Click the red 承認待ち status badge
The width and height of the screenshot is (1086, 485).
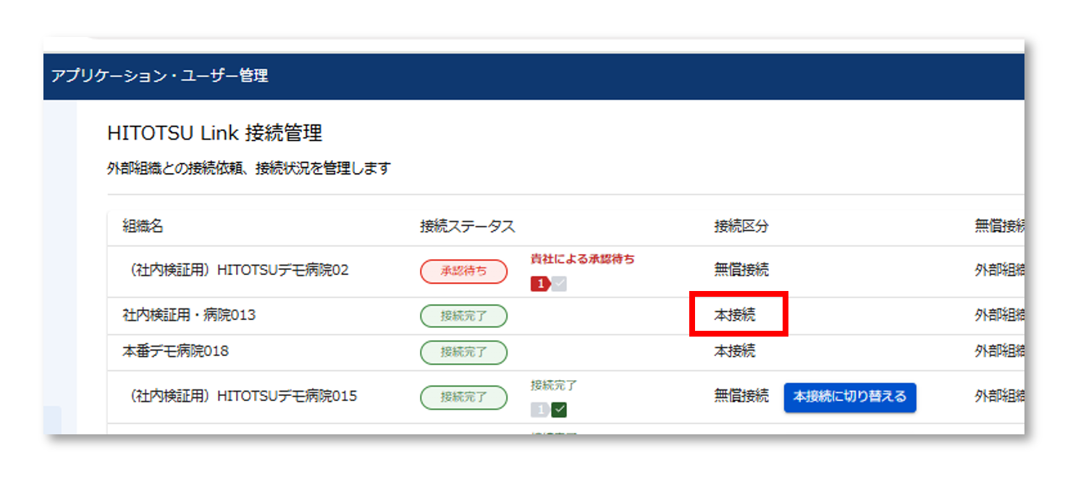point(463,271)
